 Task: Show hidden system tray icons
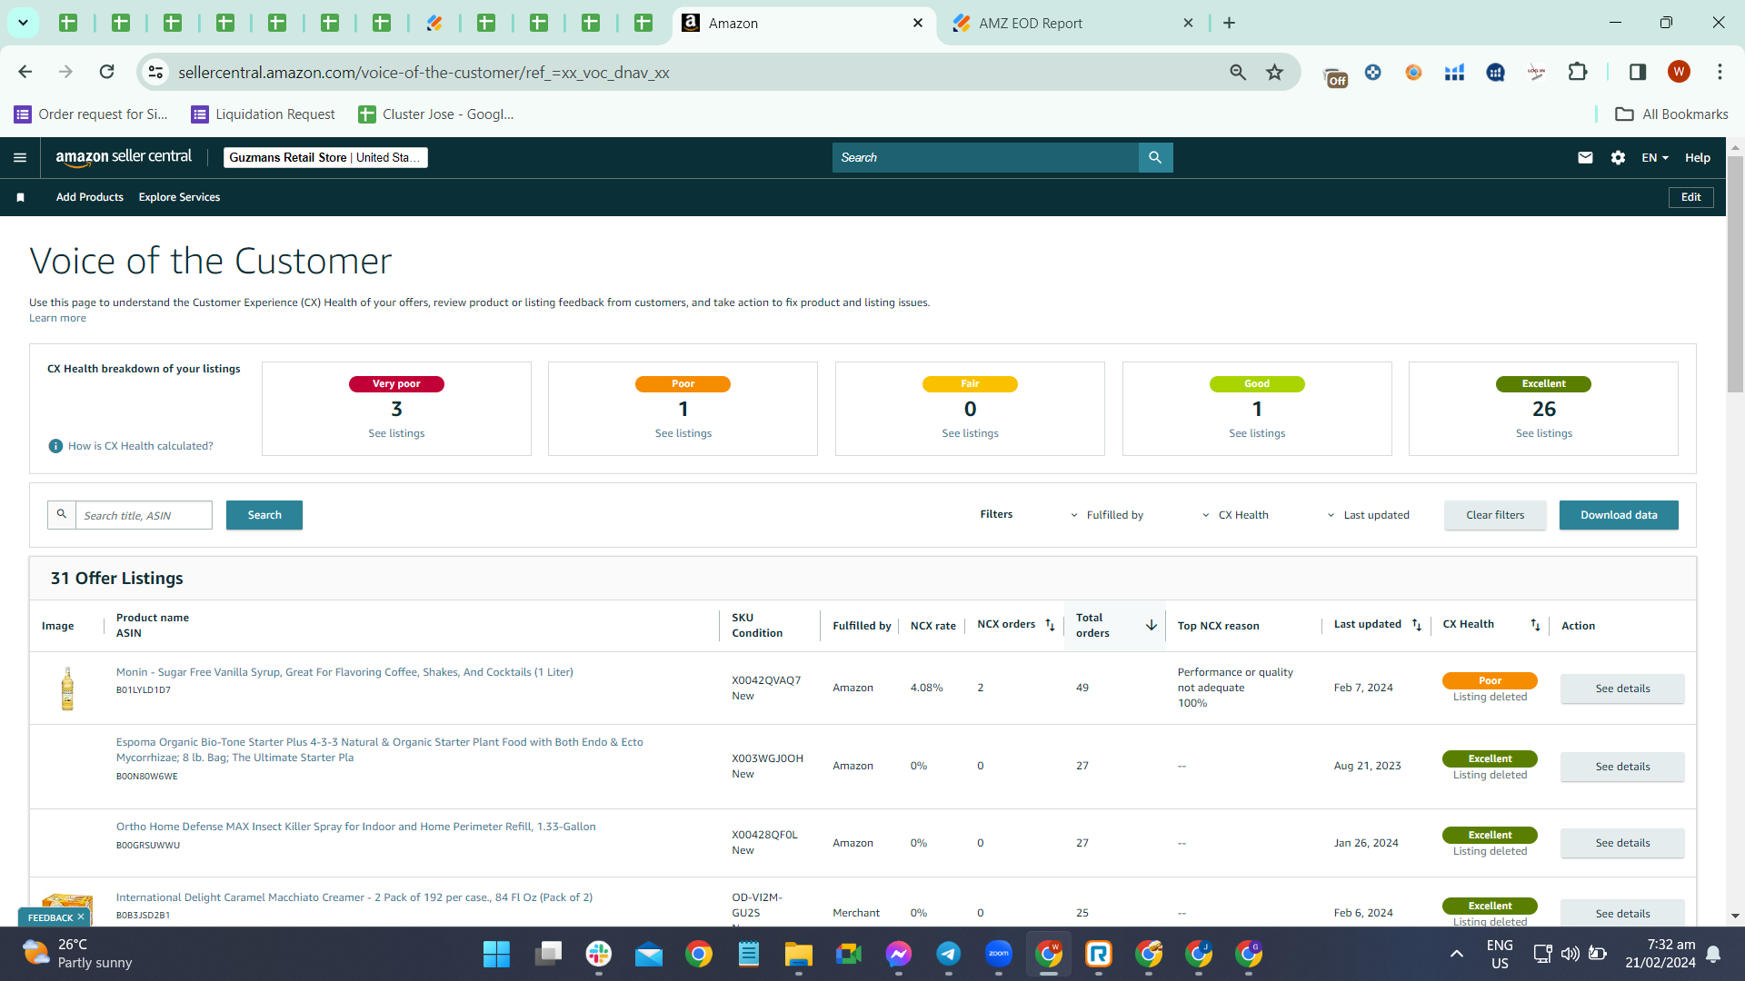[x=1456, y=954]
